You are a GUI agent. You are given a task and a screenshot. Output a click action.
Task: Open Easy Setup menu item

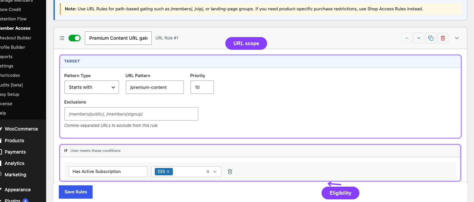(x=9, y=94)
